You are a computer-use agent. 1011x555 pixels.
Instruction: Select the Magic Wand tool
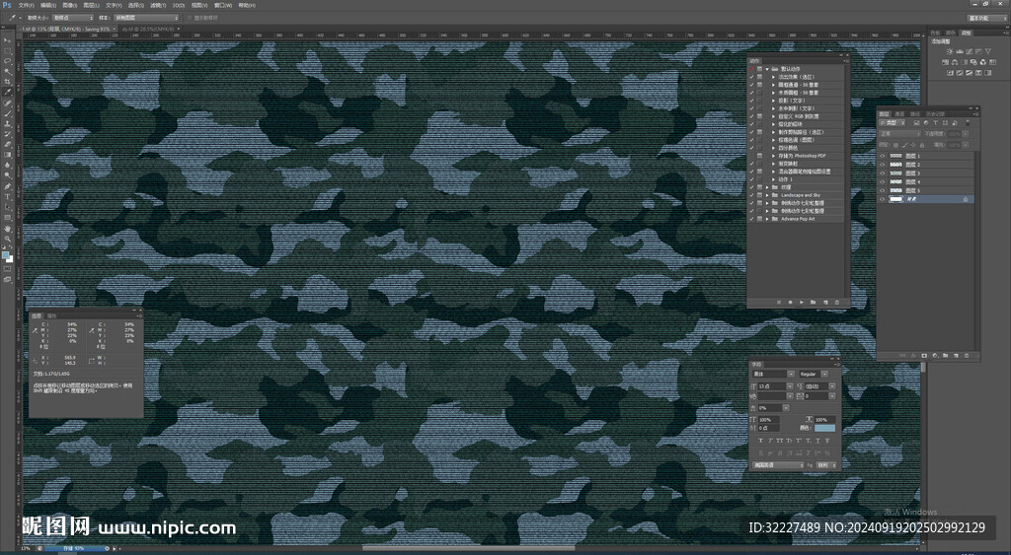pyautogui.click(x=8, y=71)
